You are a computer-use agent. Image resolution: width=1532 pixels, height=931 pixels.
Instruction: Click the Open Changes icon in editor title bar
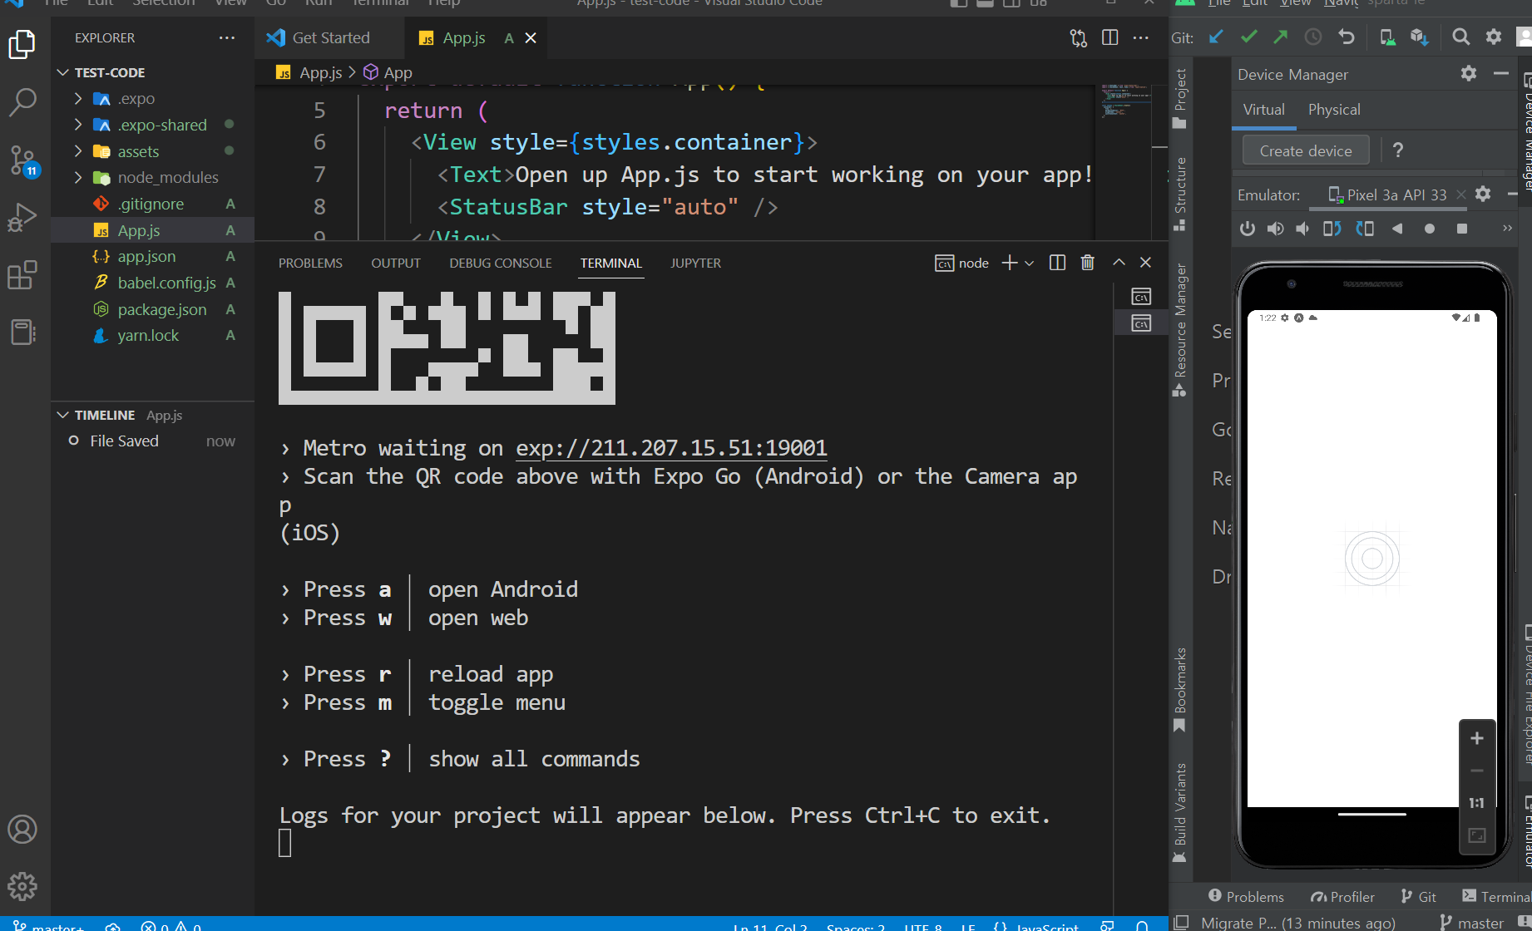1079,37
